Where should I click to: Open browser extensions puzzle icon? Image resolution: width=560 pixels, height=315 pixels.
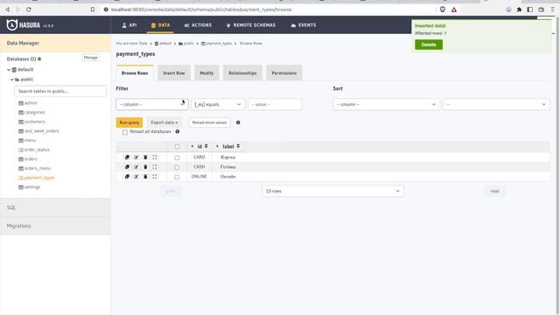(519, 10)
